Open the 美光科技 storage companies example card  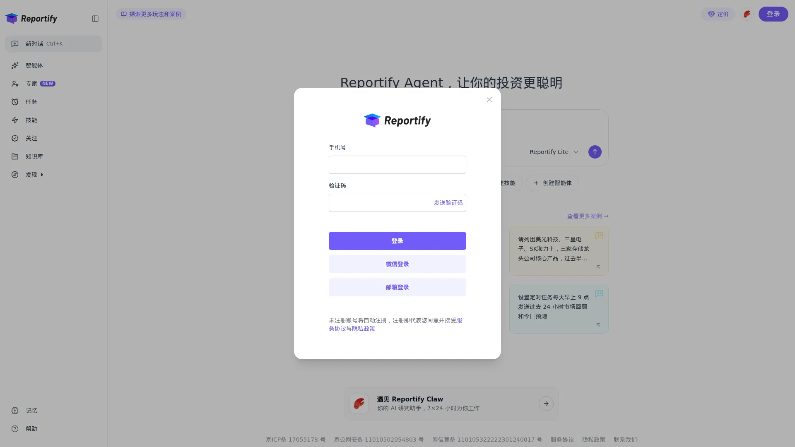559,251
